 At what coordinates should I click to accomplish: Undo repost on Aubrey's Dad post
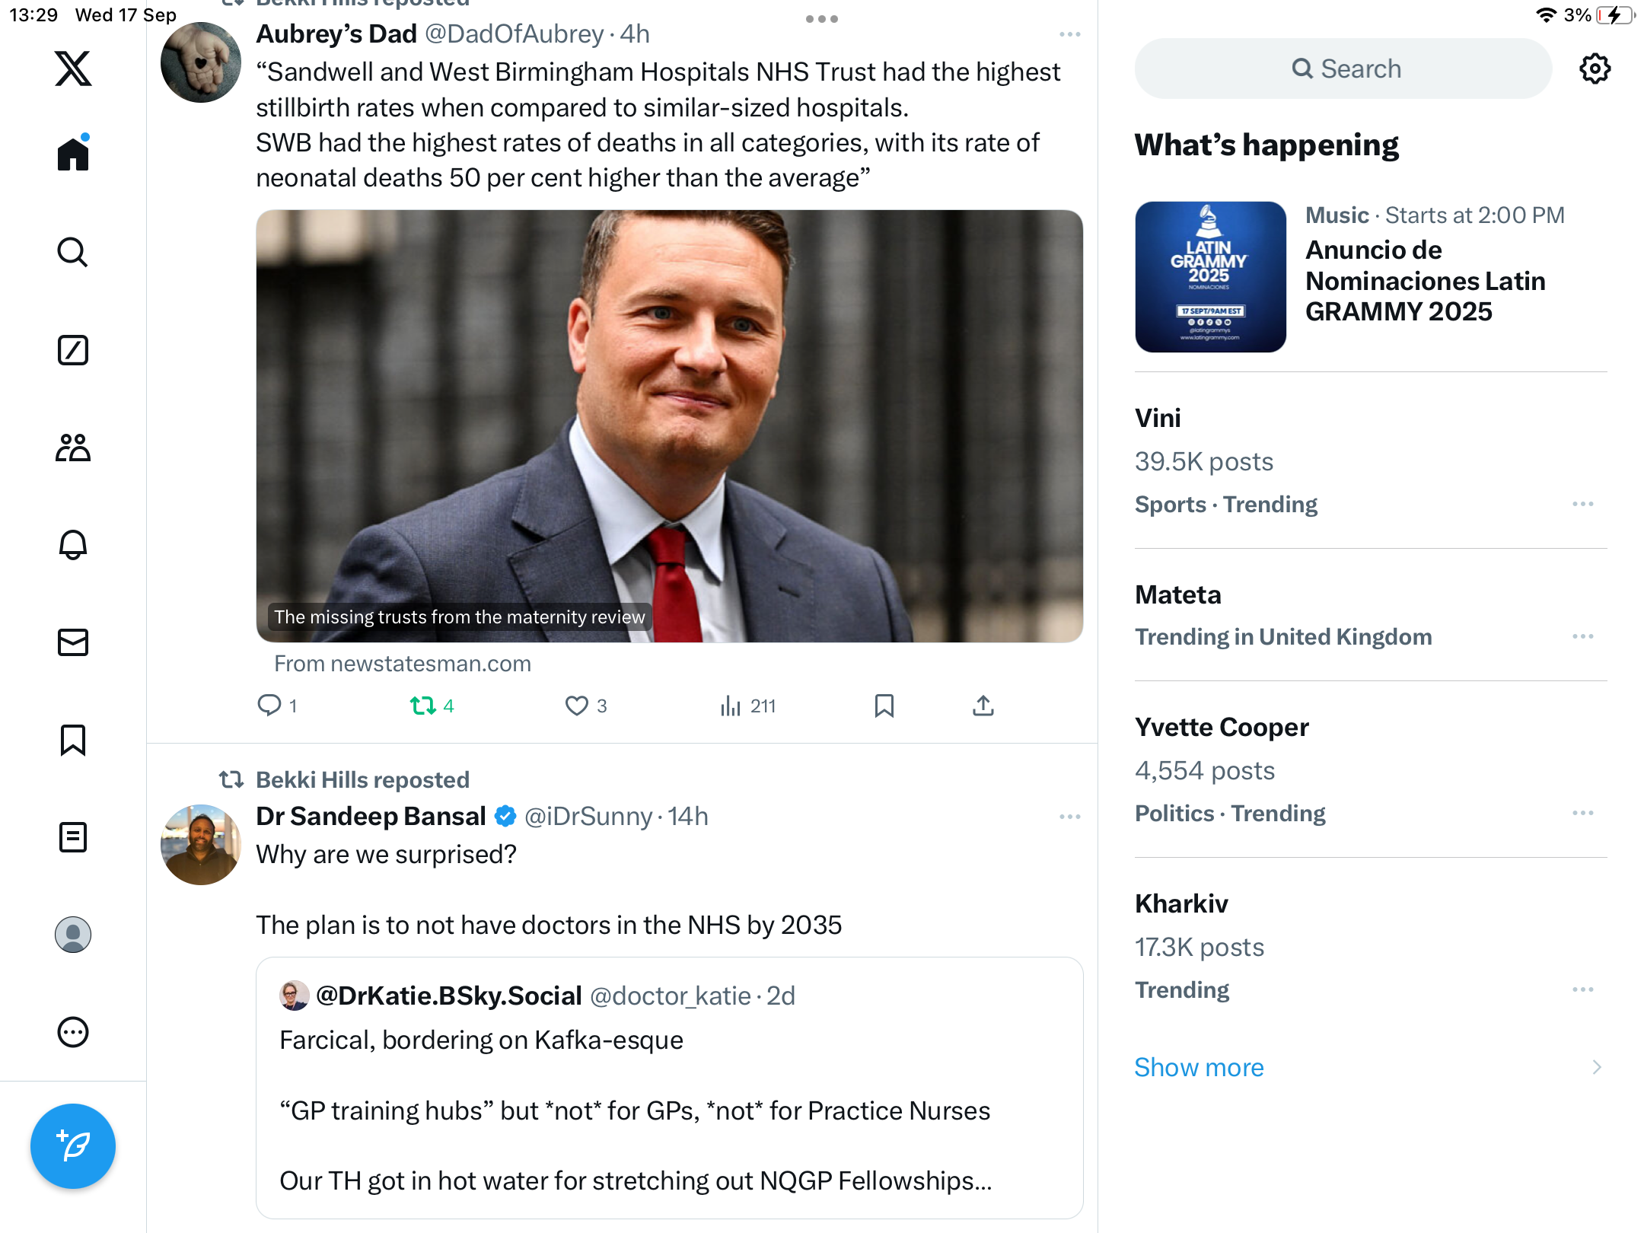click(423, 706)
